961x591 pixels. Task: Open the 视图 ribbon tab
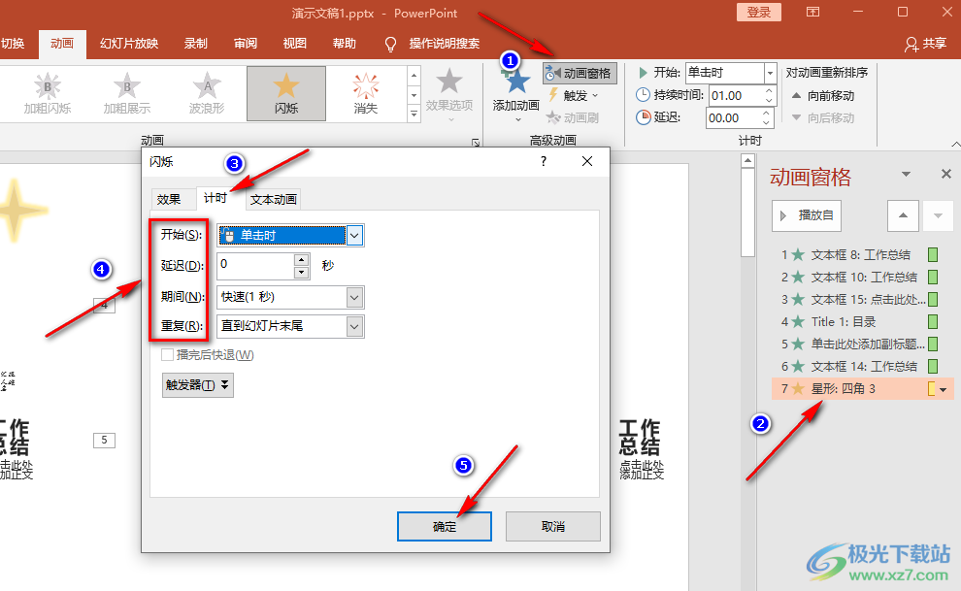[295, 44]
